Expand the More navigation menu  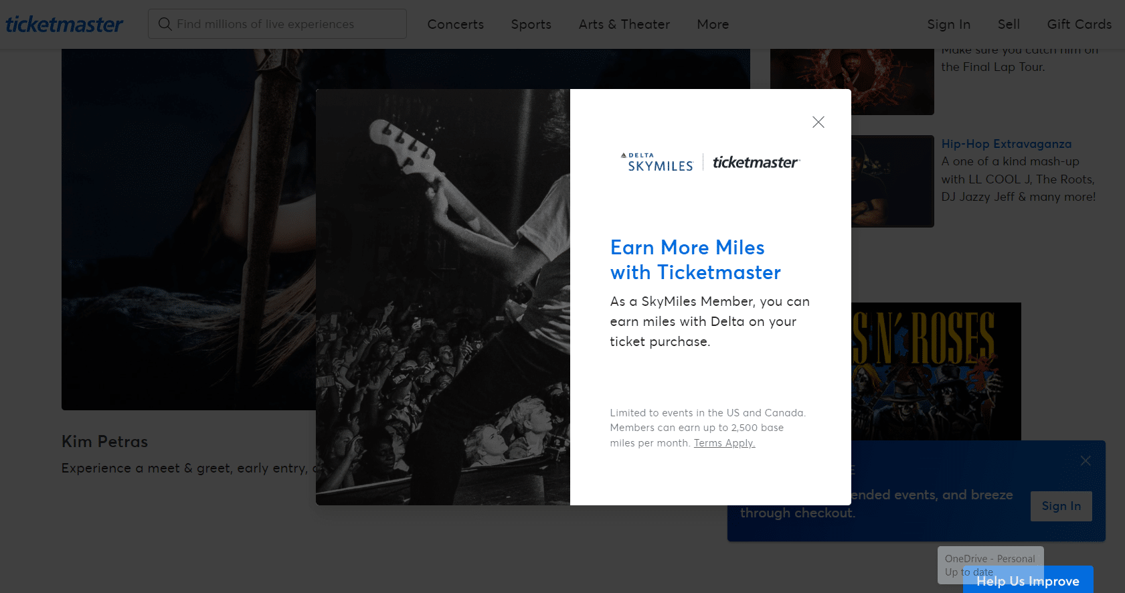click(x=712, y=24)
